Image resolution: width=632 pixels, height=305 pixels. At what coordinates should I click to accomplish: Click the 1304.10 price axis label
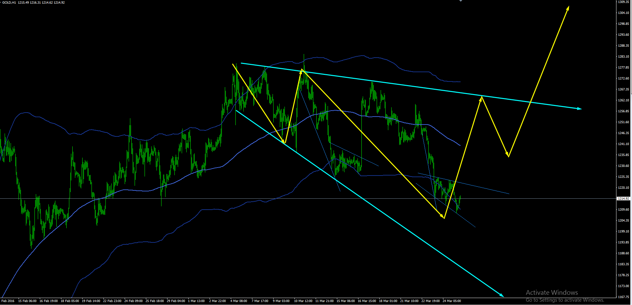pyautogui.click(x=624, y=13)
